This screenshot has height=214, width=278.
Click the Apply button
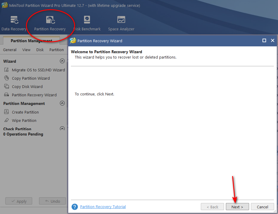click(x=19, y=201)
